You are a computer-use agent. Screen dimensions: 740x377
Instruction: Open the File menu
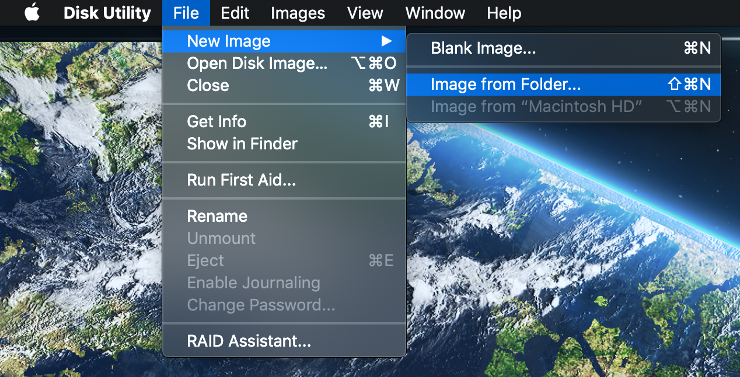[186, 13]
